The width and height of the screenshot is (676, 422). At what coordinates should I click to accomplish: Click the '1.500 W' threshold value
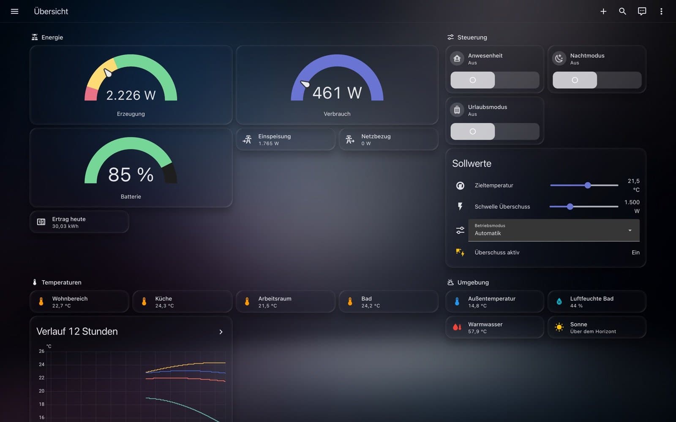pos(632,206)
